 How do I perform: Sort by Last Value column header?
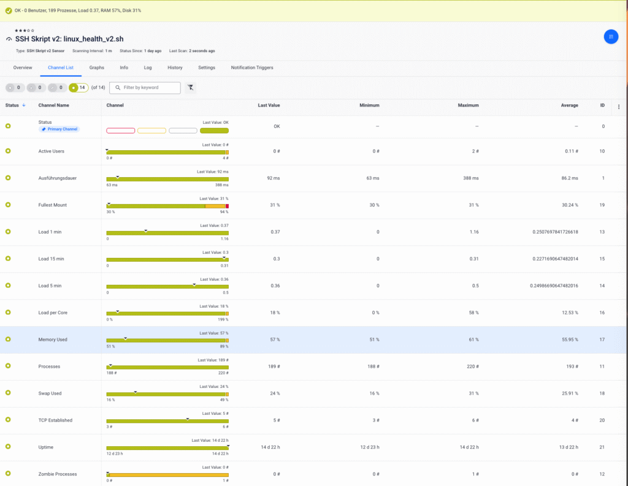click(269, 105)
